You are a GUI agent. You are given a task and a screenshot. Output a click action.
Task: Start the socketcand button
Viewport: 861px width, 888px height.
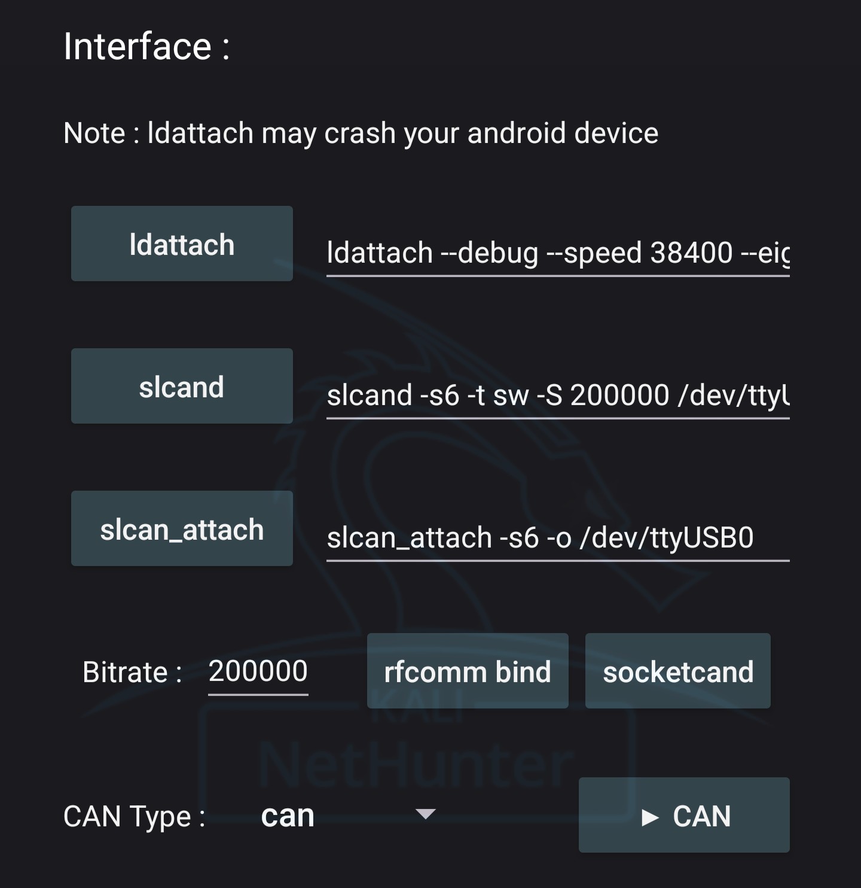pos(678,671)
